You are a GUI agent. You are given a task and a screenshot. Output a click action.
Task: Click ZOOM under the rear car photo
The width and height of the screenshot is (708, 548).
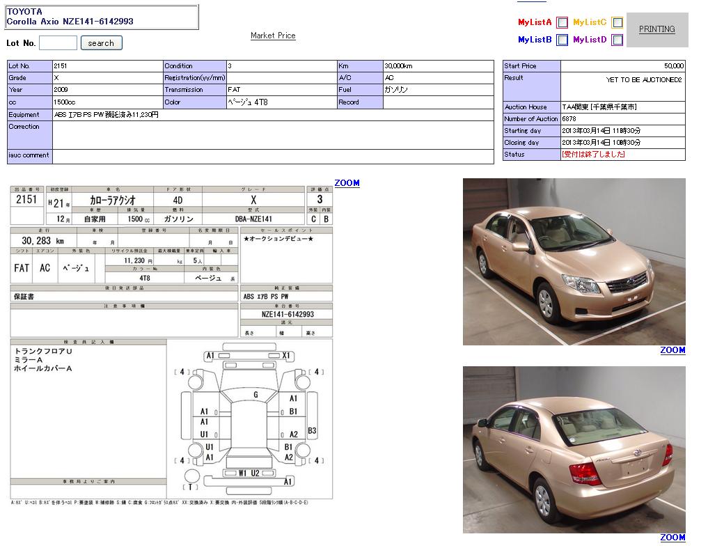click(x=672, y=538)
